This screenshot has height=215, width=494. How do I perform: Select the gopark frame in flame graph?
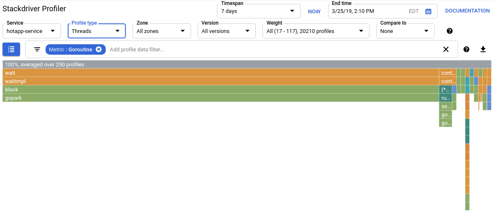click(209, 98)
